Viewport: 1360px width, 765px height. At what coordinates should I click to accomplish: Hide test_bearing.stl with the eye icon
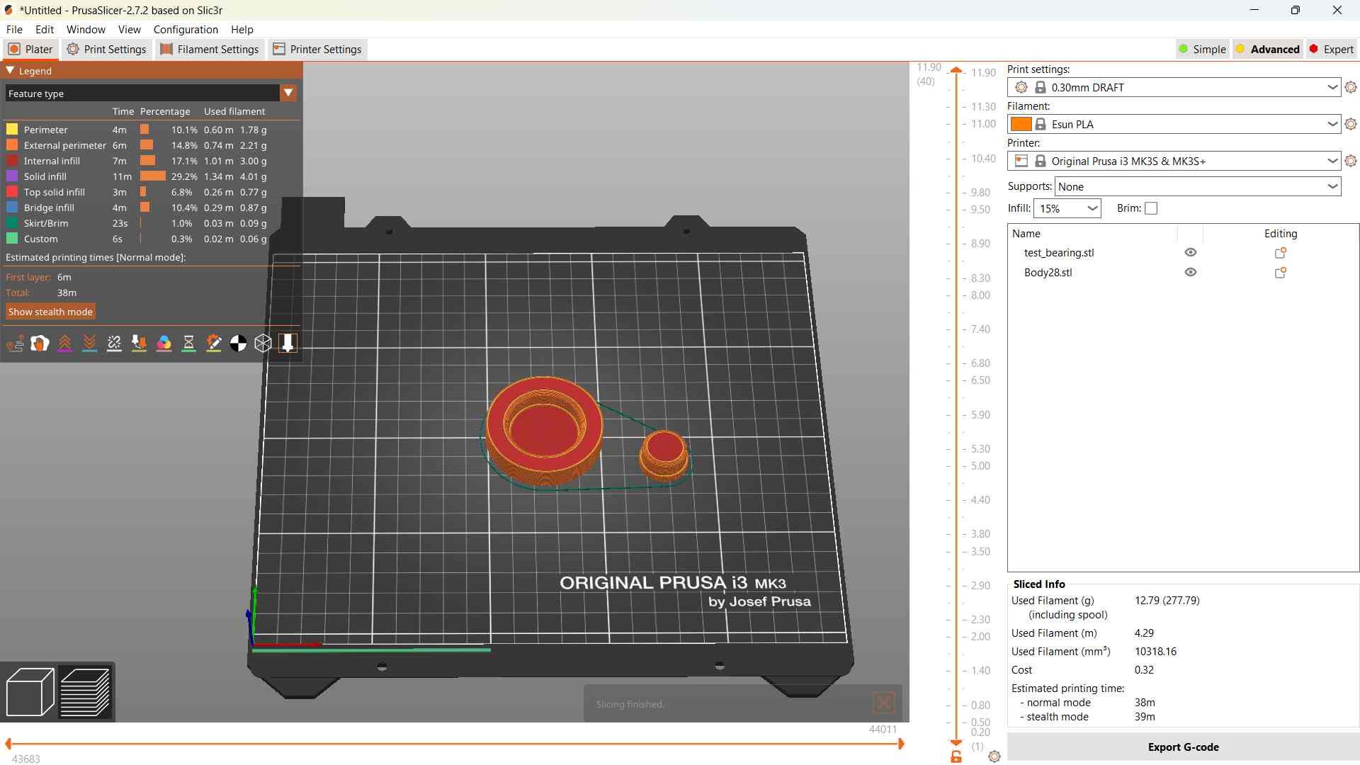1191,253
